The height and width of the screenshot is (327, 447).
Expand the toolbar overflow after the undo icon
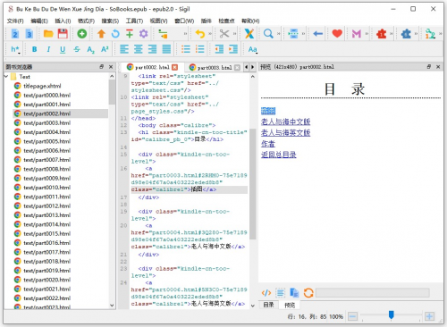pos(210,34)
